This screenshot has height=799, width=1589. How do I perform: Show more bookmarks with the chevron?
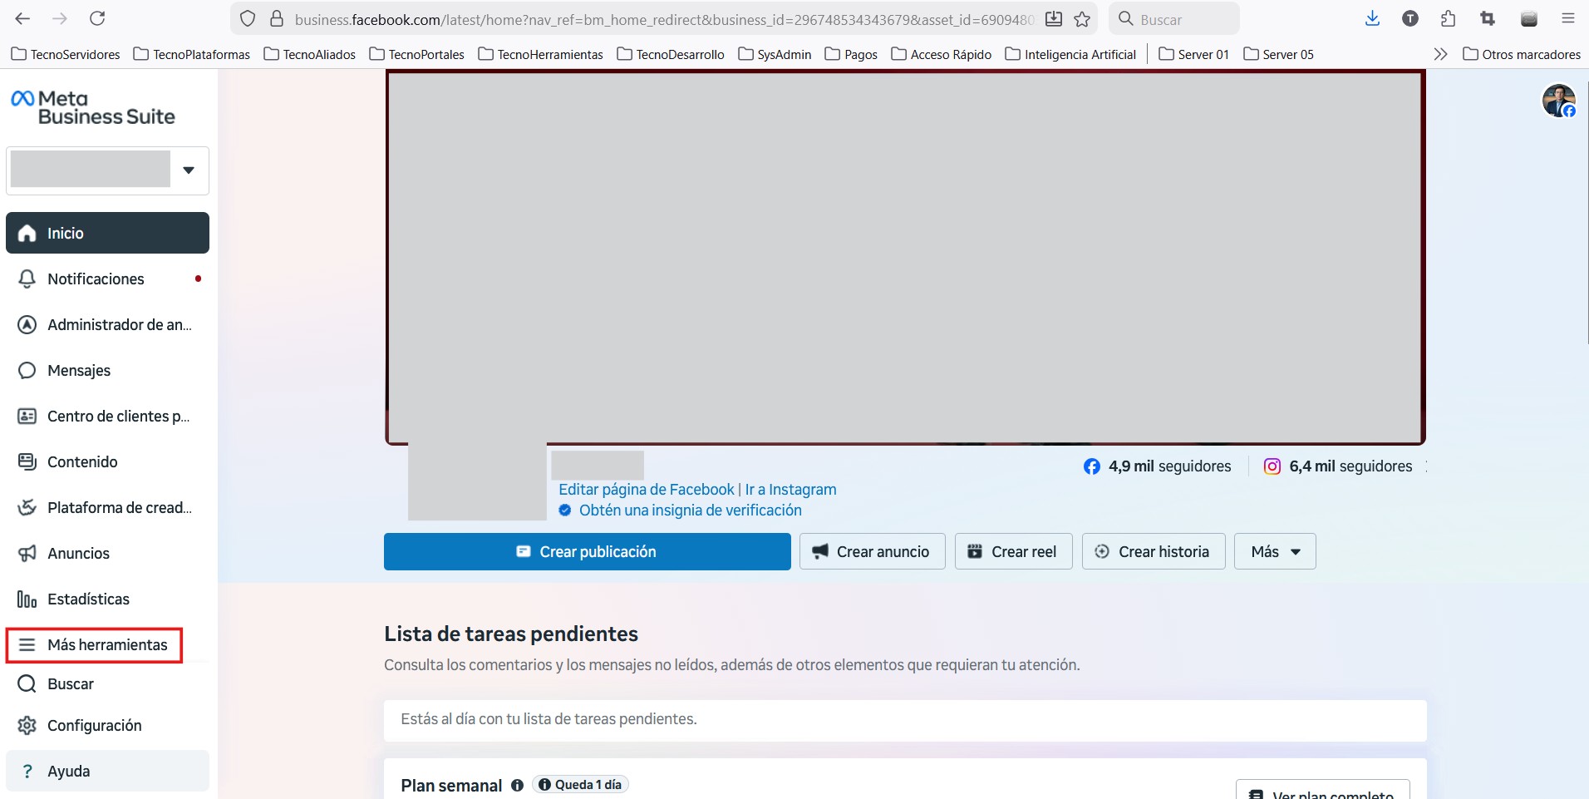pyautogui.click(x=1440, y=54)
